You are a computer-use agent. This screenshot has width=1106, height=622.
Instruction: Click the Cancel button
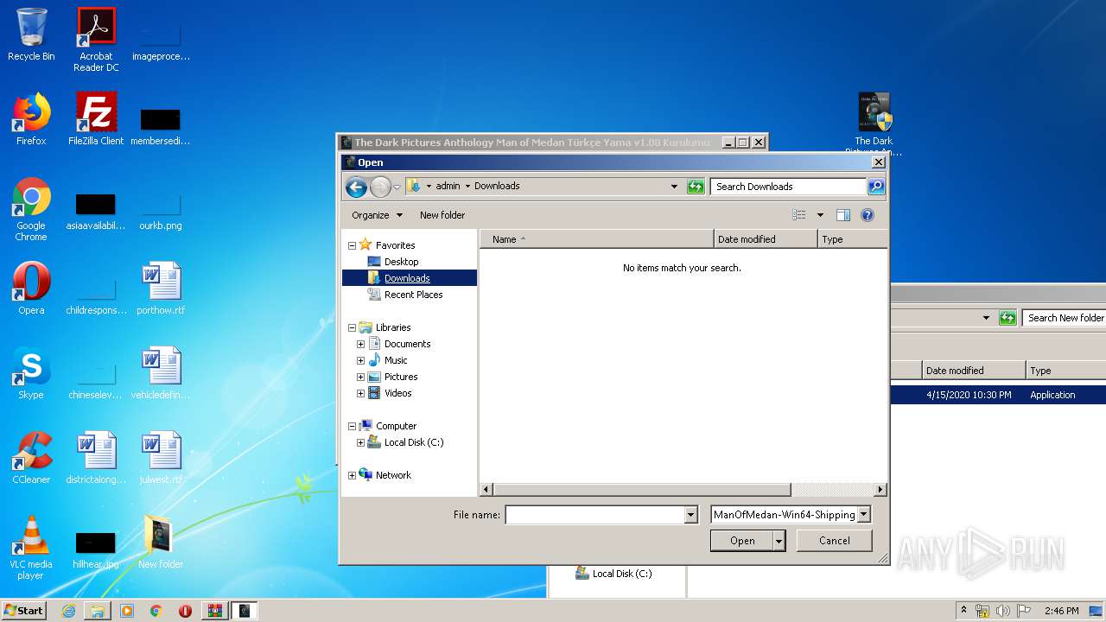pyautogui.click(x=834, y=541)
